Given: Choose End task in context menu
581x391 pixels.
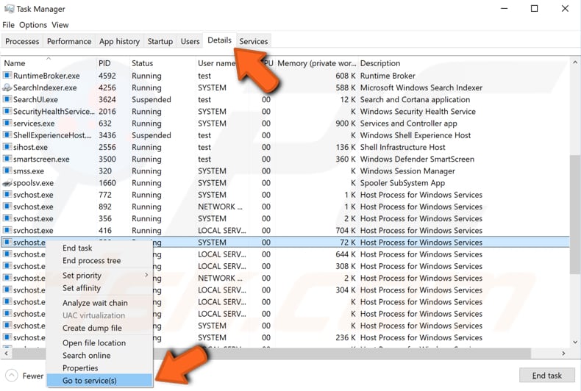Looking at the screenshot, I should pyautogui.click(x=77, y=248).
